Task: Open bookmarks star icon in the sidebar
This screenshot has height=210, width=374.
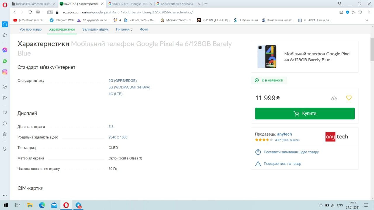Action: [5, 35]
